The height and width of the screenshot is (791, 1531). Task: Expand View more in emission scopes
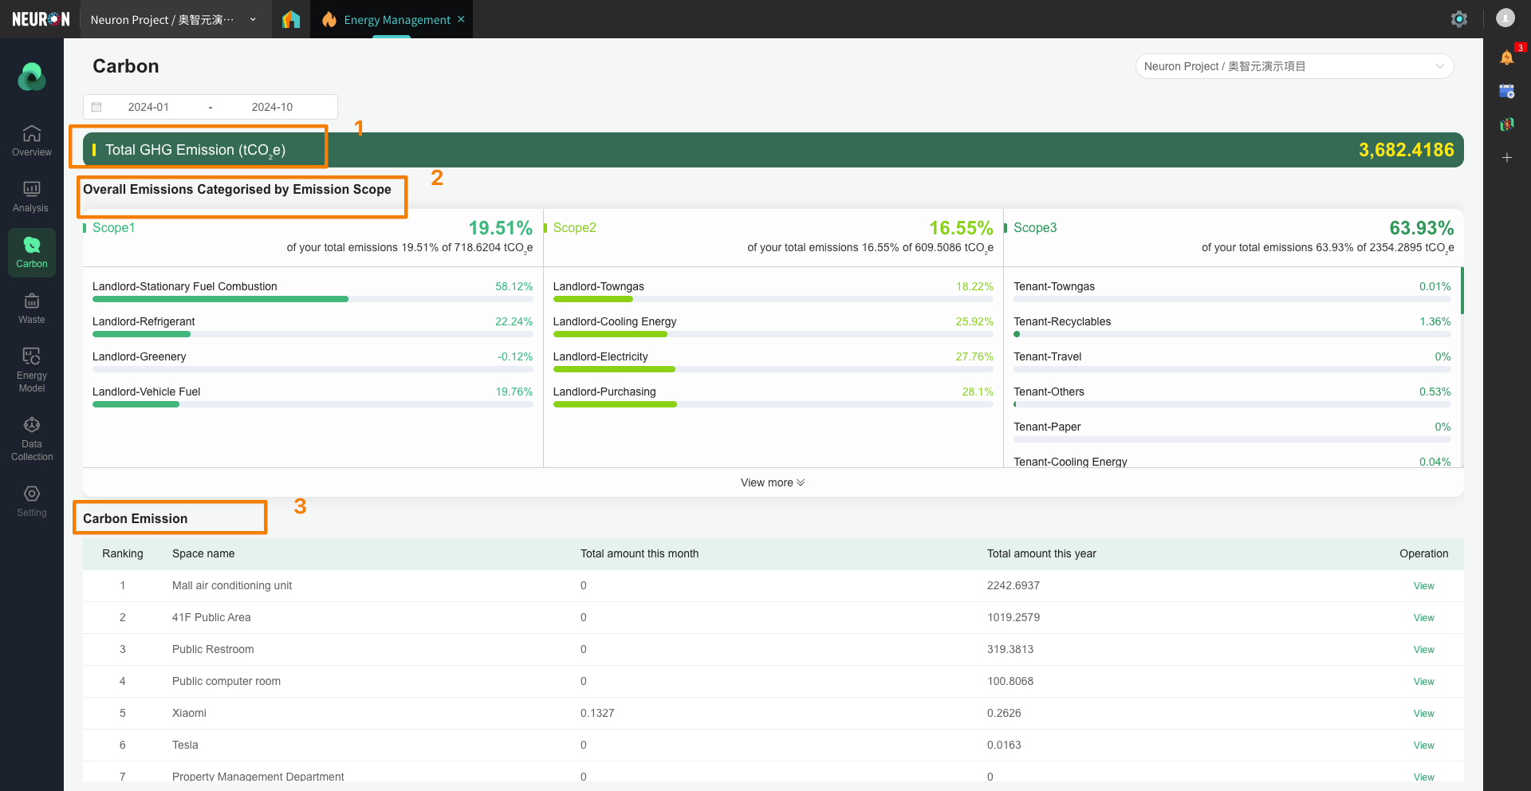coord(772,482)
